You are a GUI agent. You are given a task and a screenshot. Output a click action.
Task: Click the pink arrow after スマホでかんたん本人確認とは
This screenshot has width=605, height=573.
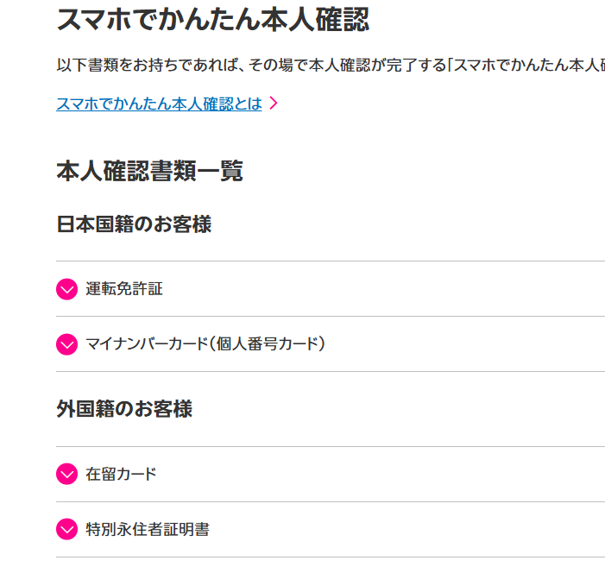[x=274, y=104]
